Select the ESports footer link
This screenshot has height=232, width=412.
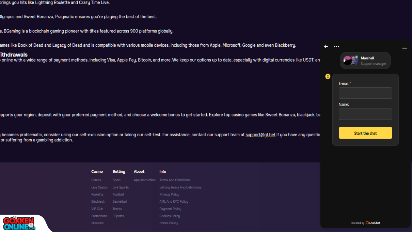[x=118, y=216]
